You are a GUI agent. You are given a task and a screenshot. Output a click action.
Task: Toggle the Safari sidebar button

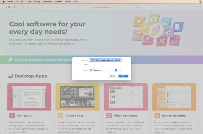click(15, 7)
